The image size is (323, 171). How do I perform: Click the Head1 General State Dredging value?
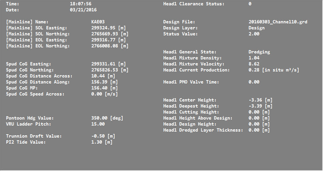pyautogui.click(x=259, y=52)
